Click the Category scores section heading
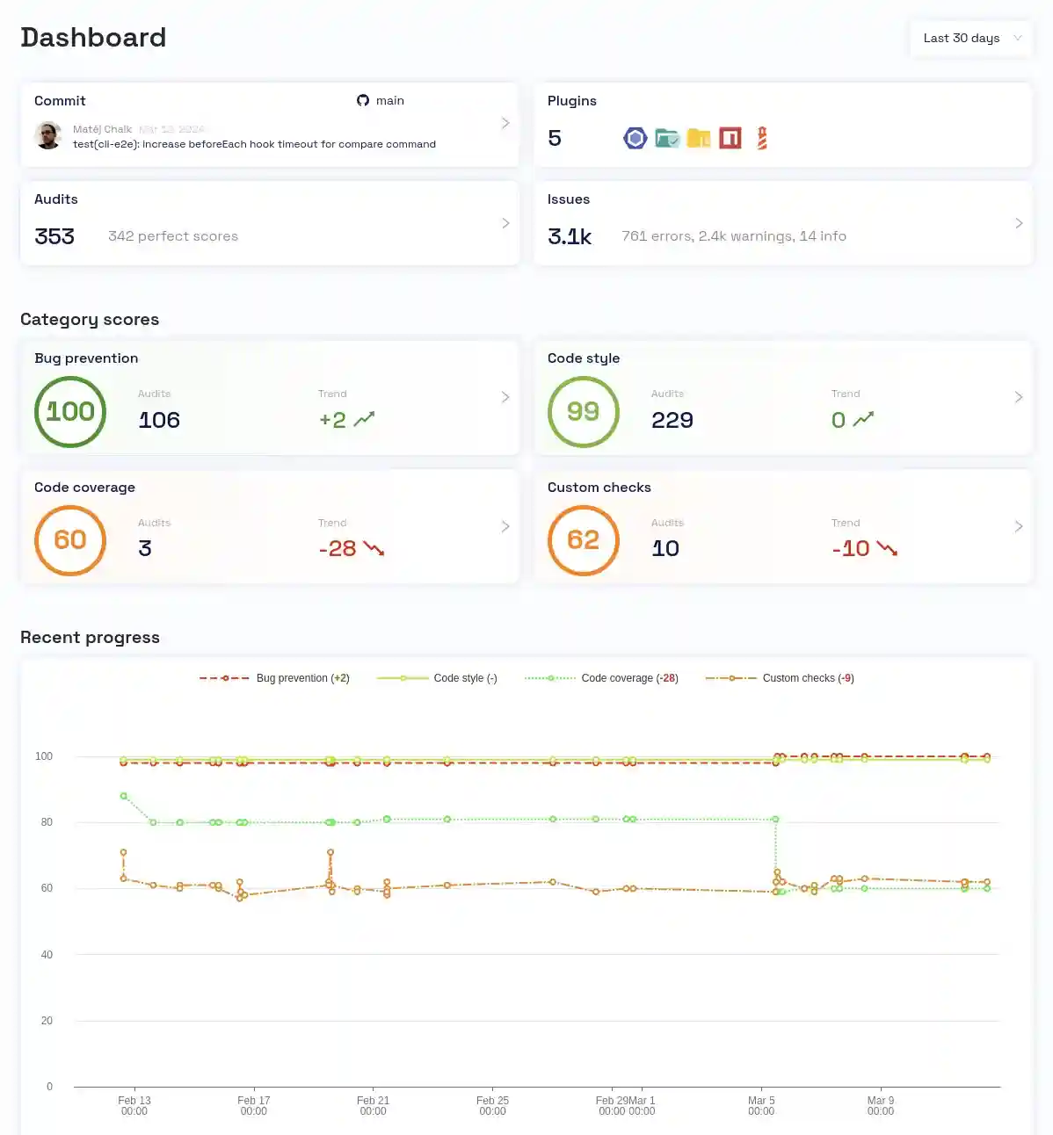 [x=90, y=319]
